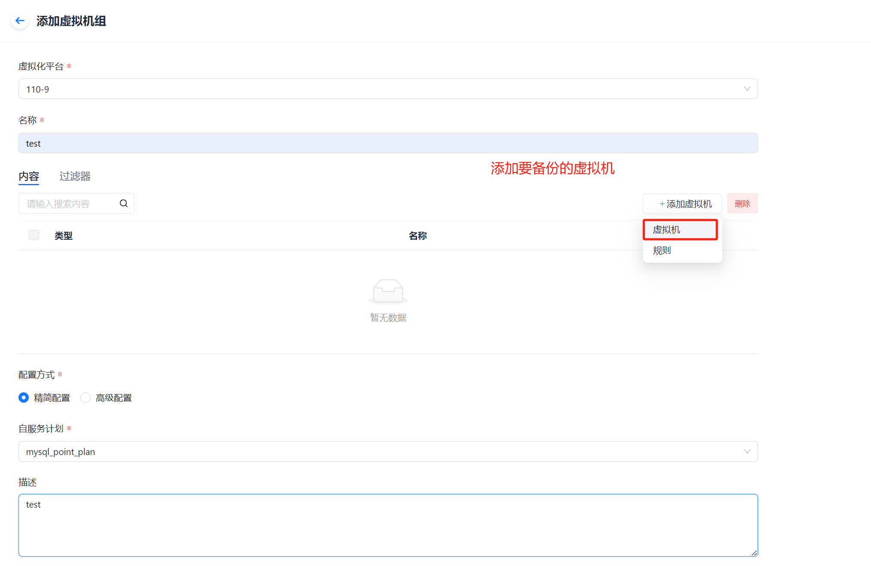871x566 pixels.
Task: Click the search magnifier icon
Action: [124, 203]
